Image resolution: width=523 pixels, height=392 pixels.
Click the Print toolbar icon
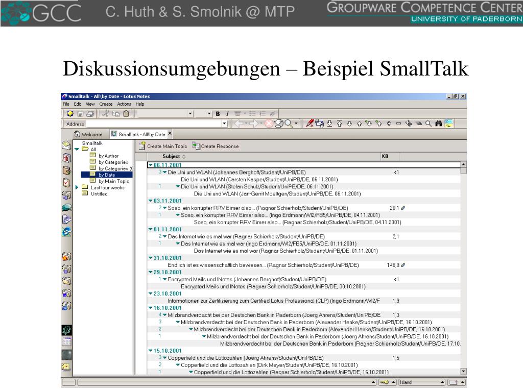(90, 114)
